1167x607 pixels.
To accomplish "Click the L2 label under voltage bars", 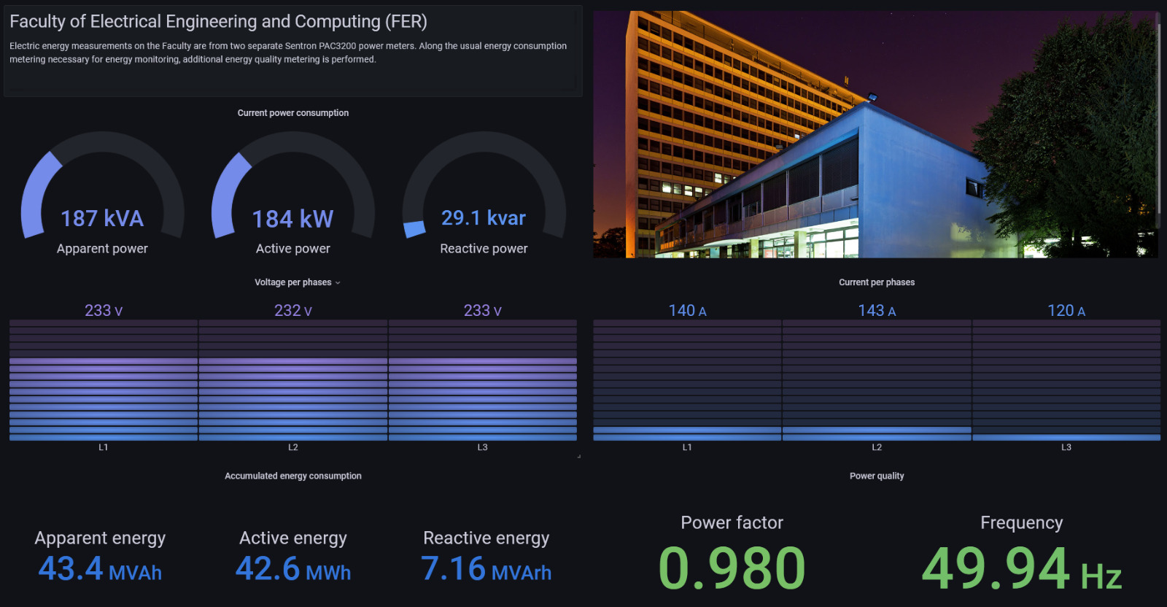I will (293, 447).
